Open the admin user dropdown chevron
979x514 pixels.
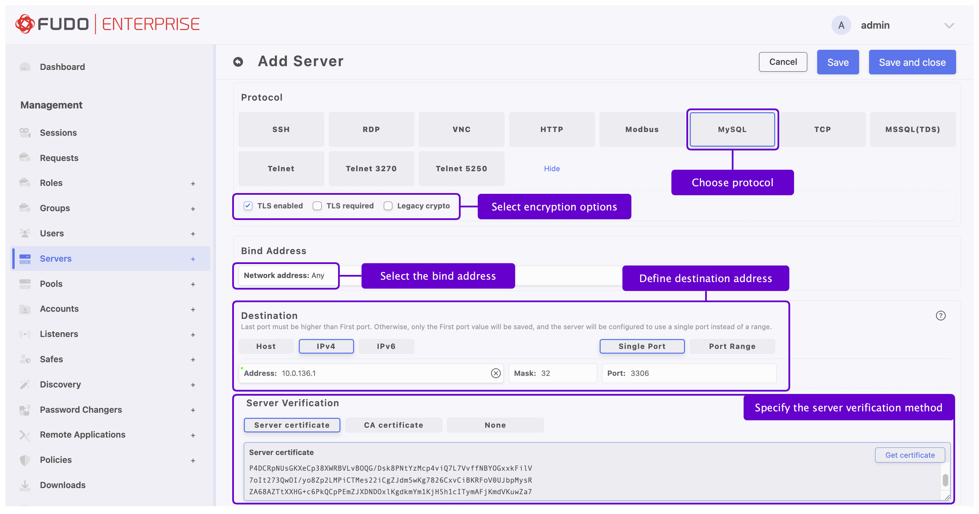(949, 26)
